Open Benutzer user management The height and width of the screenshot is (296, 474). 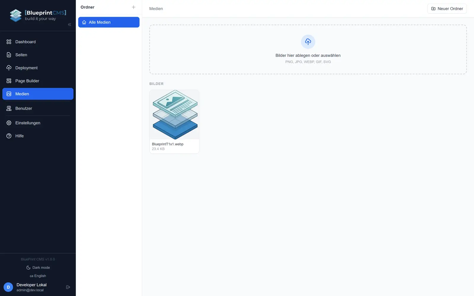tap(38, 108)
